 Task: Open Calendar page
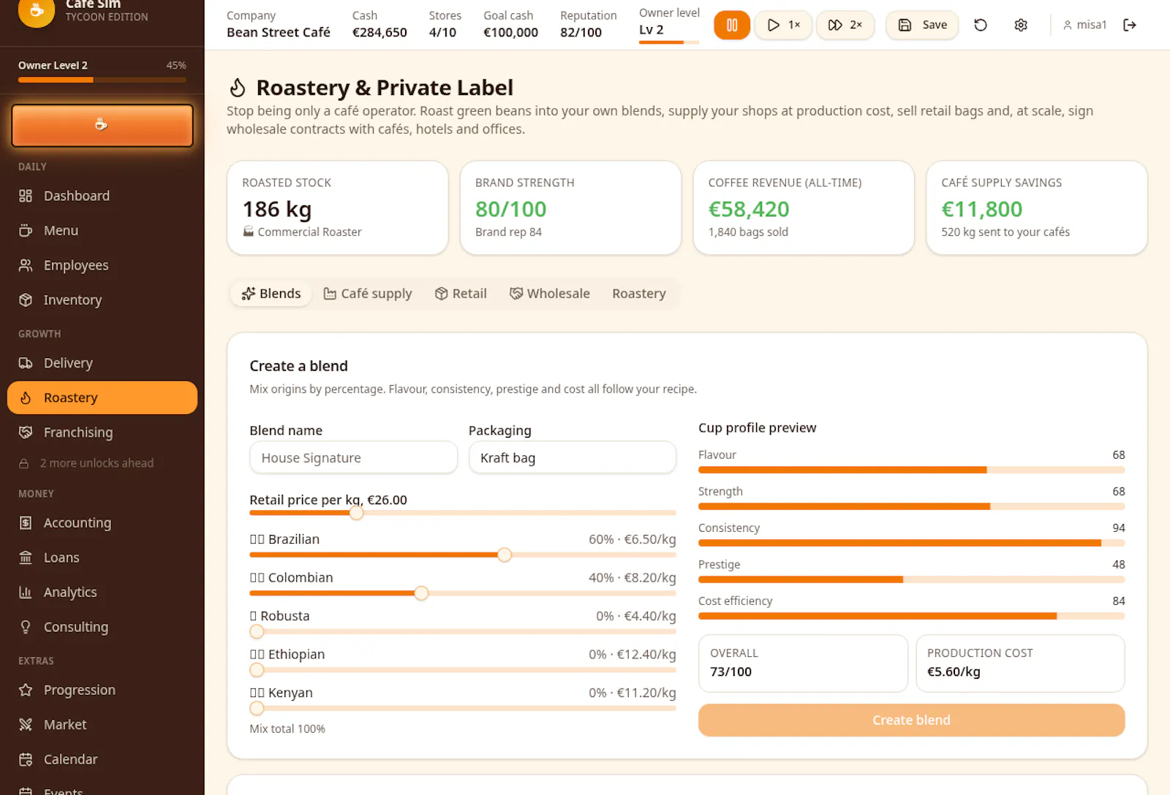tap(102, 760)
